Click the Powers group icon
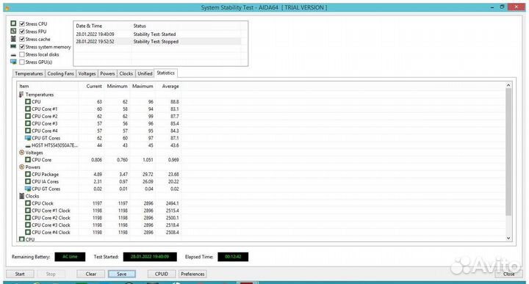Viewport: 529px width, 284px height. pyautogui.click(x=21, y=167)
